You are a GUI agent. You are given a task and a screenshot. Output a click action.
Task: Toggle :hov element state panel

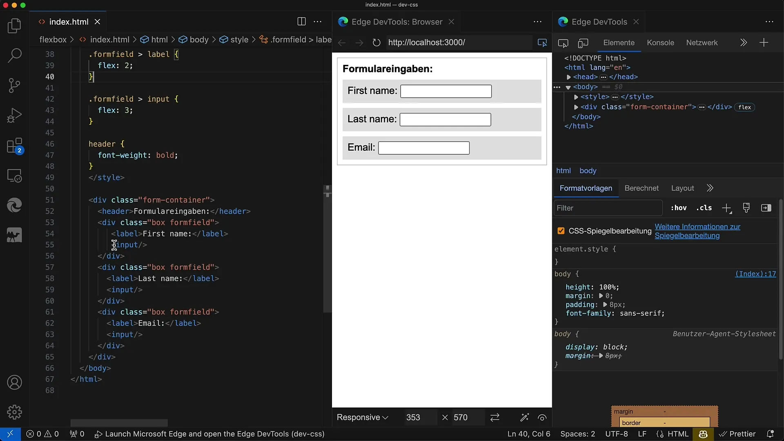(x=679, y=208)
